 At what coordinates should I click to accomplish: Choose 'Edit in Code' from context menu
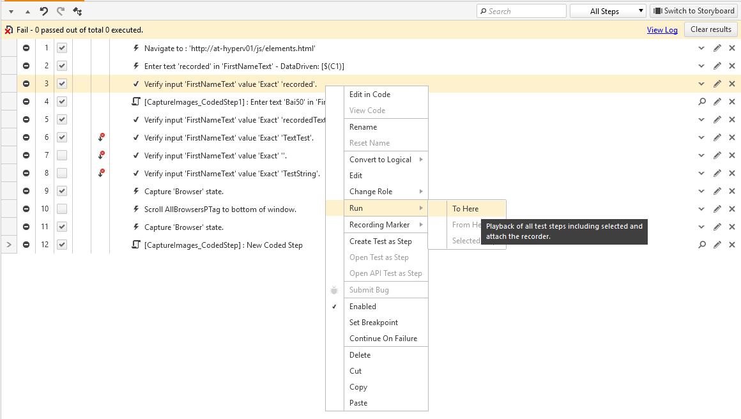pyautogui.click(x=370, y=95)
